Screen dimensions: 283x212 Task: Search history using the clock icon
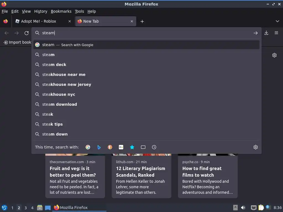coord(154,147)
